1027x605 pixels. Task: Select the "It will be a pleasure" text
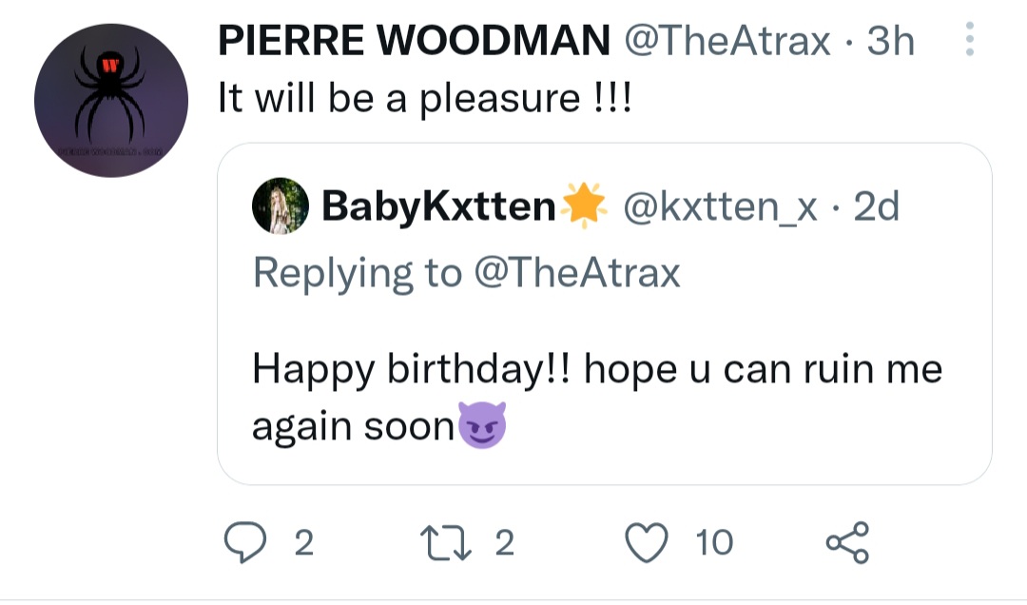[x=424, y=98]
